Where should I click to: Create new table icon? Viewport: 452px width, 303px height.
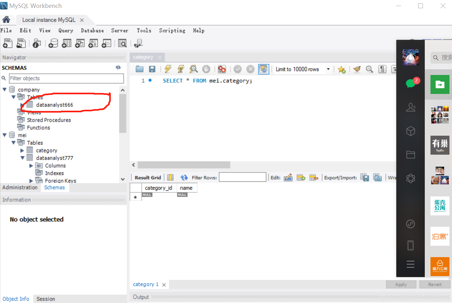[66, 43]
